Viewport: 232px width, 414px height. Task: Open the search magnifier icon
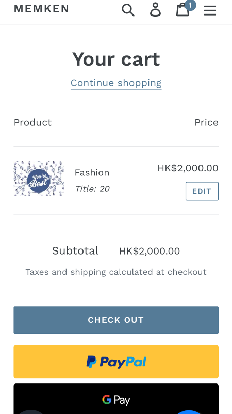128,10
